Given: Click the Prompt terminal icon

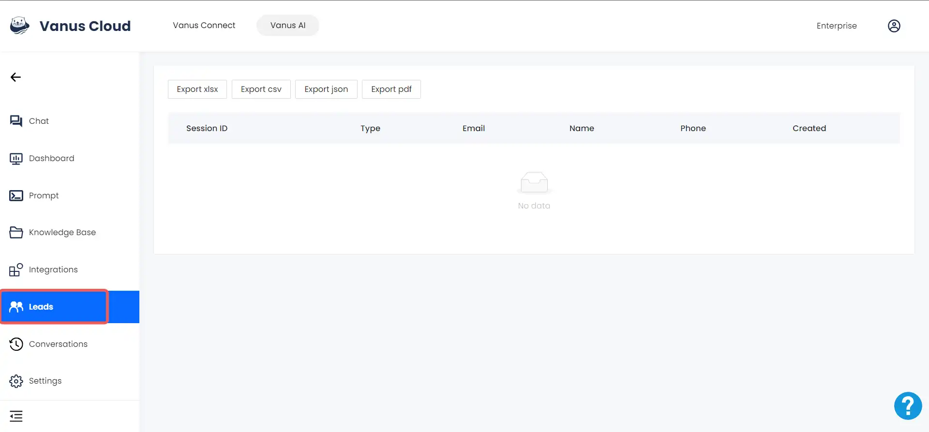Looking at the screenshot, I should coord(16,195).
